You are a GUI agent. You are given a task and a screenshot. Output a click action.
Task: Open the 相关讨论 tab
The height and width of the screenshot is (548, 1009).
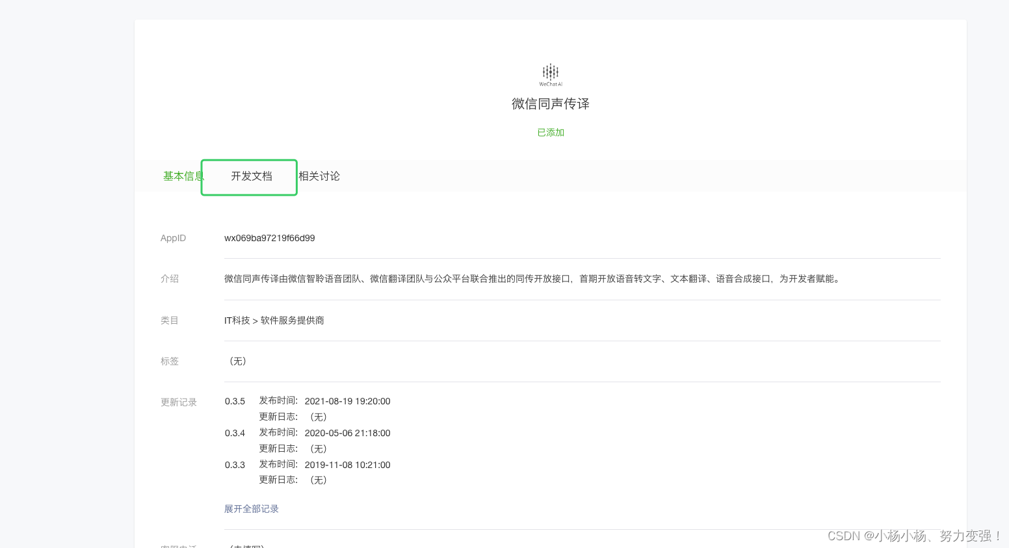click(x=319, y=176)
